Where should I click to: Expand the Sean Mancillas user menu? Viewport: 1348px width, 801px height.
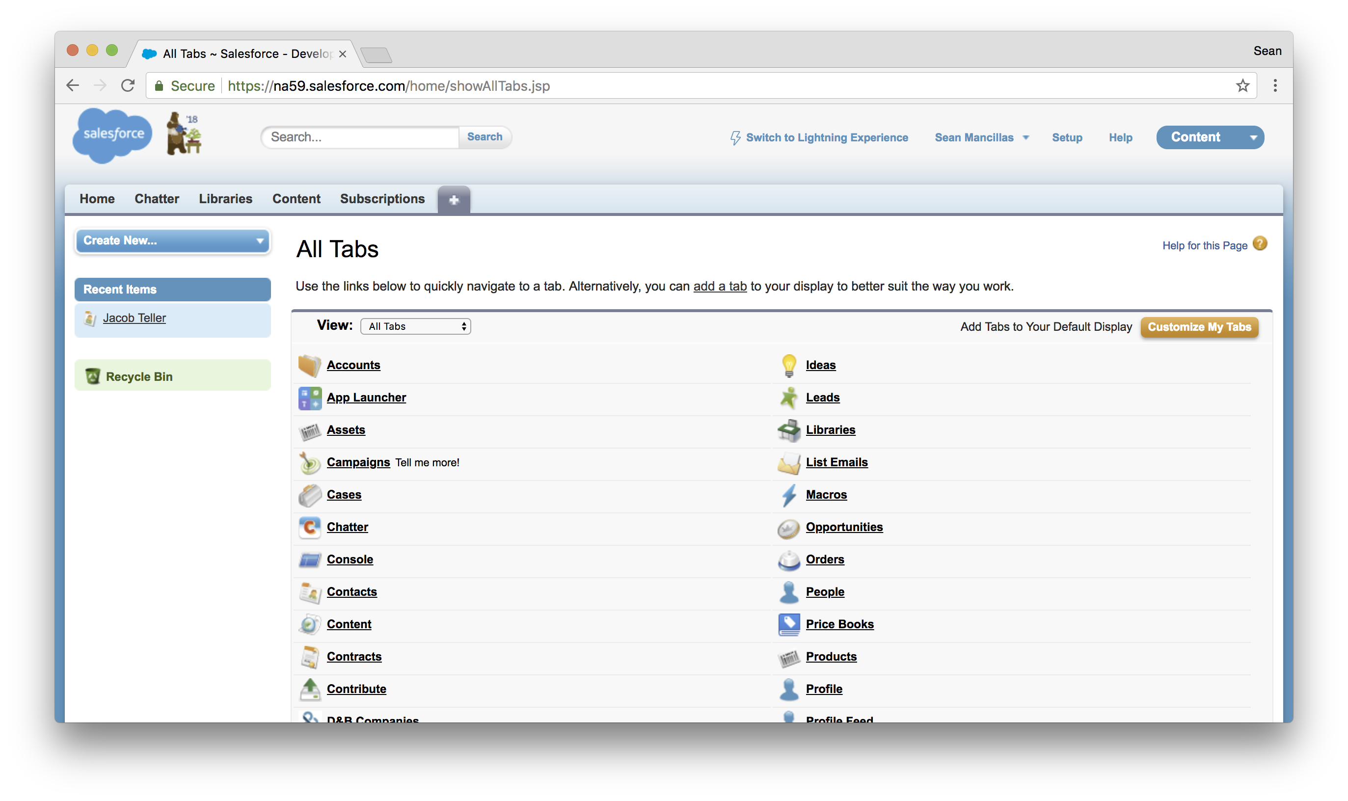click(x=981, y=137)
